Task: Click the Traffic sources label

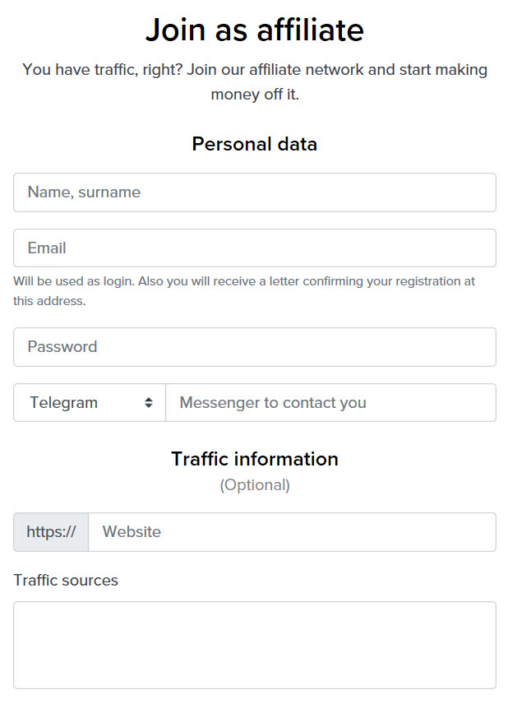Action: [x=65, y=580]
